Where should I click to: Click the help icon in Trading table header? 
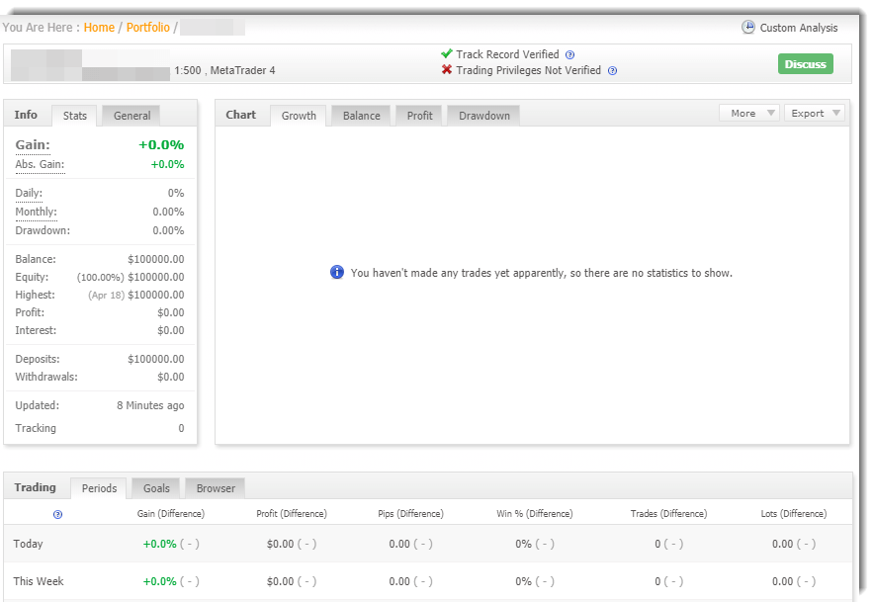57,514
